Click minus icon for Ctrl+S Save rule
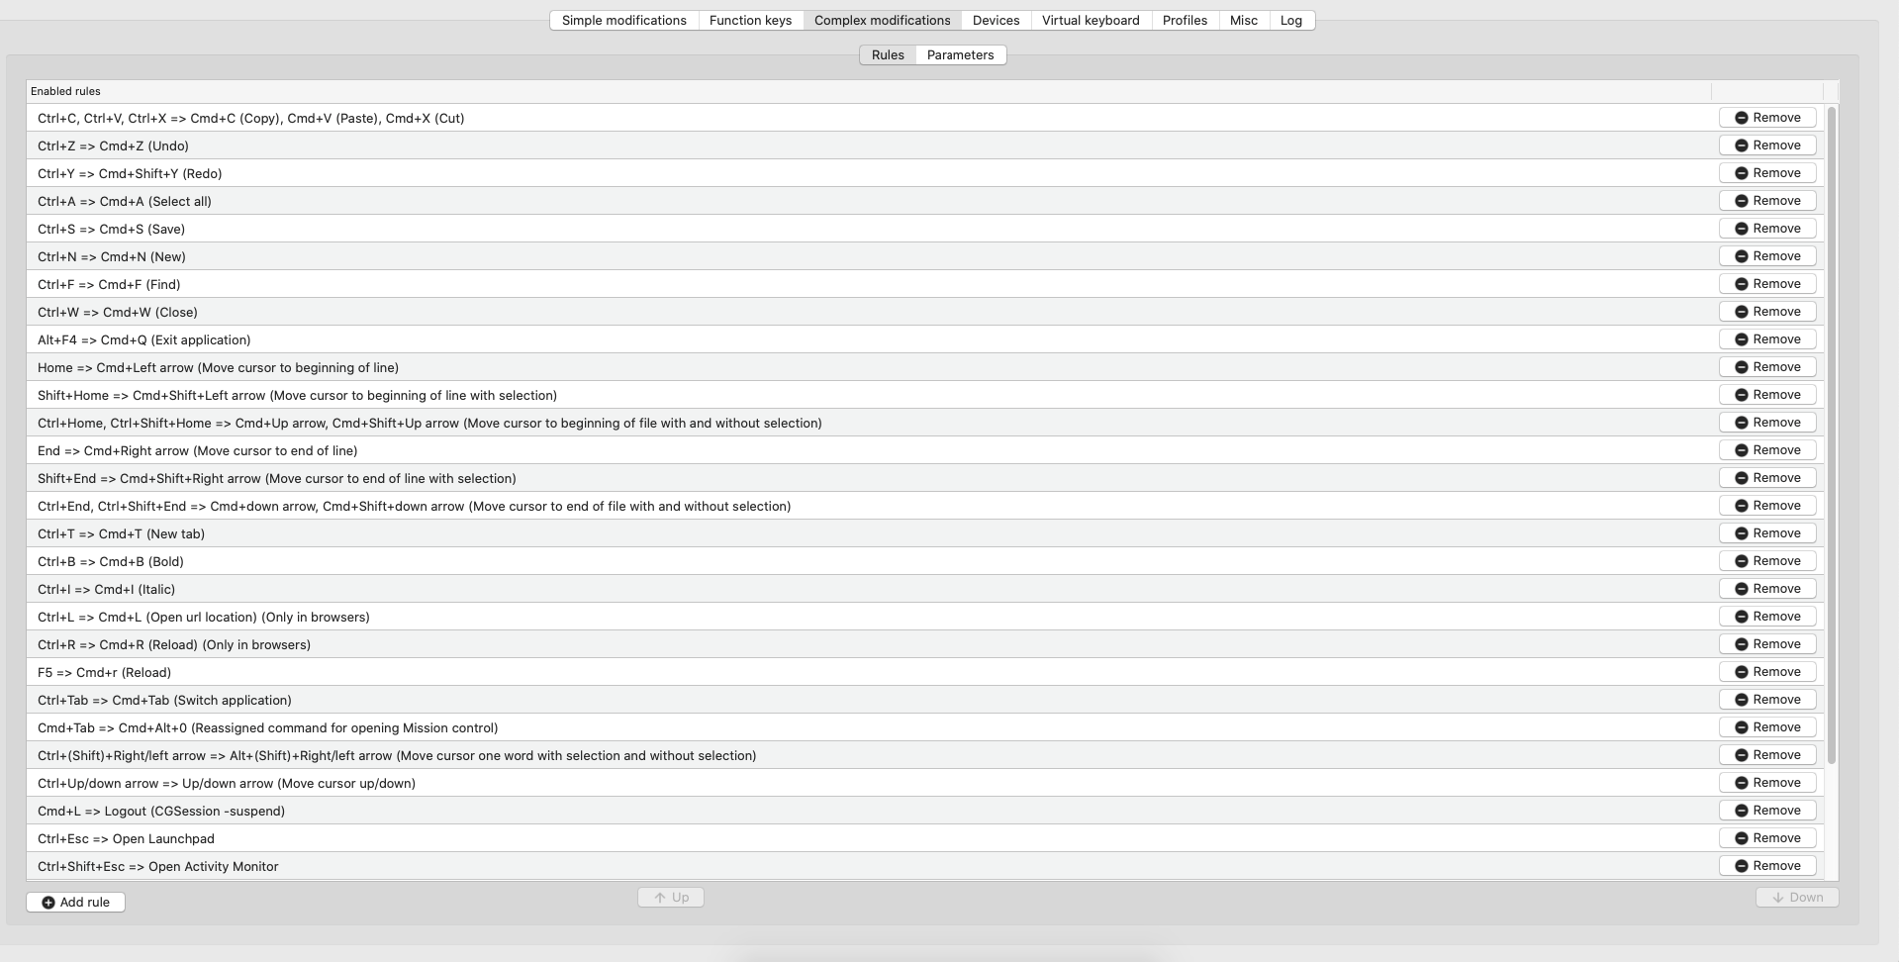The height and width of the screenshot is (962, 1899). tap(1741, 229)
